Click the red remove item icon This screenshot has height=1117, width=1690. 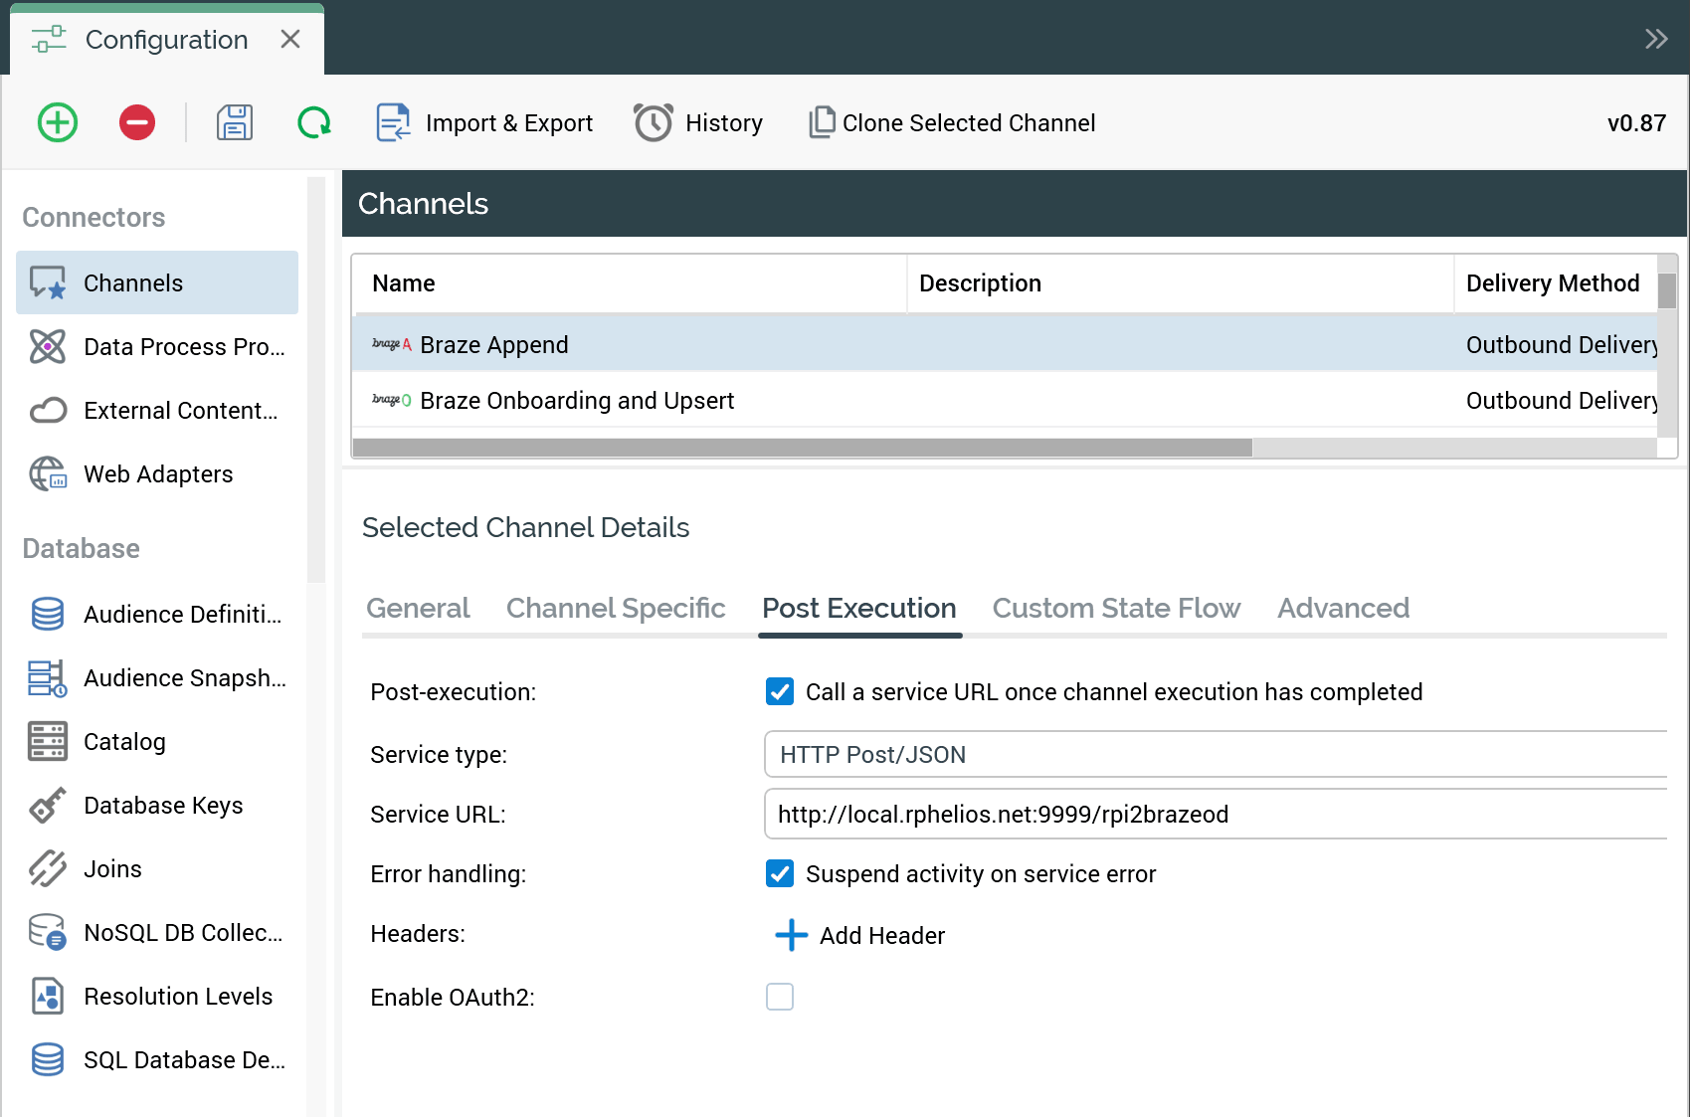tap(137, 122)
